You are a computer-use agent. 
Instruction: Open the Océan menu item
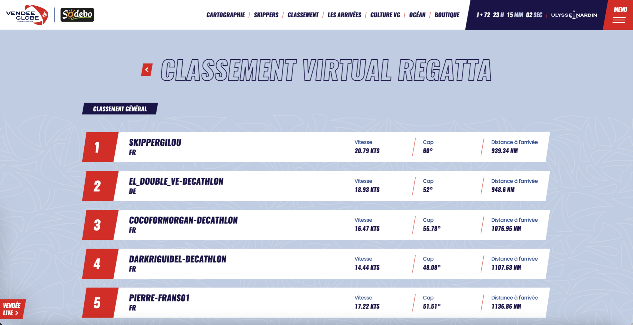[417, 15]
